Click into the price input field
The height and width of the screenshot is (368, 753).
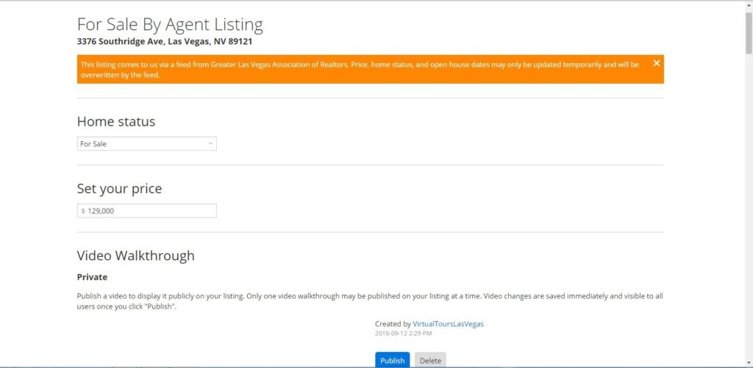click(150, 211)
